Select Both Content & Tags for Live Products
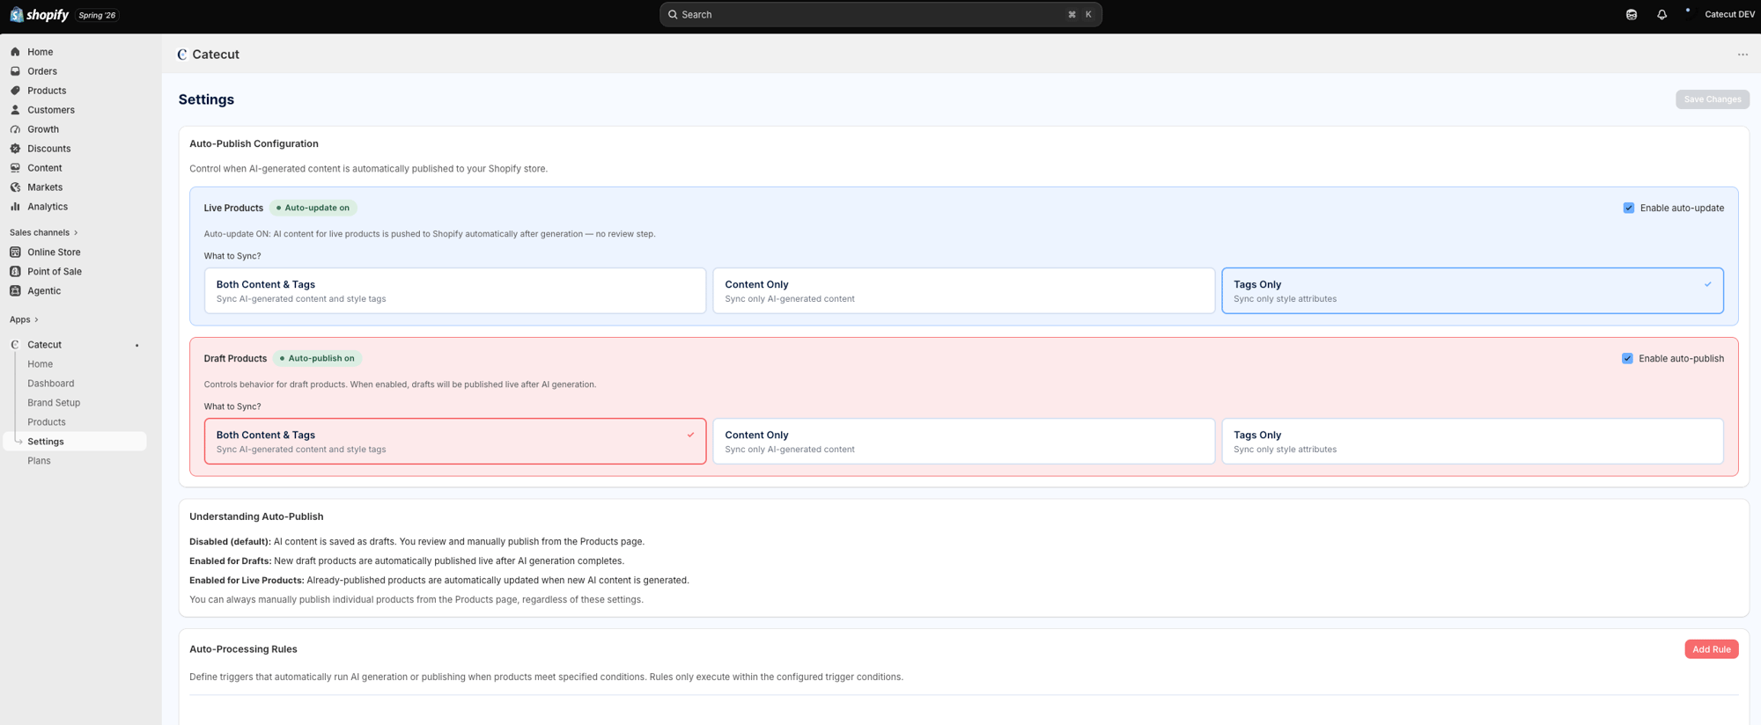Screen dimensions: 1761x725 (455, 290)
